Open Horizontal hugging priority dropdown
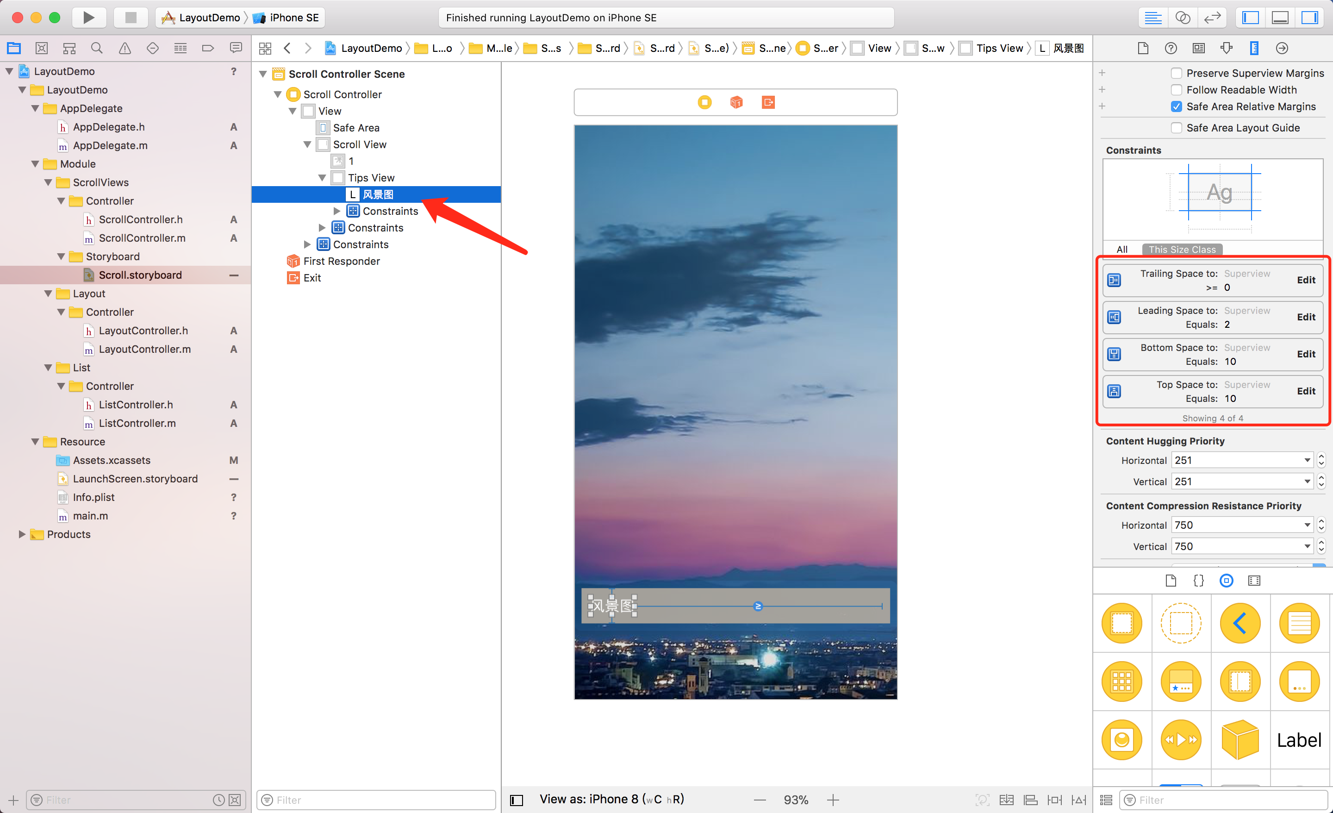 (1307, 460)
